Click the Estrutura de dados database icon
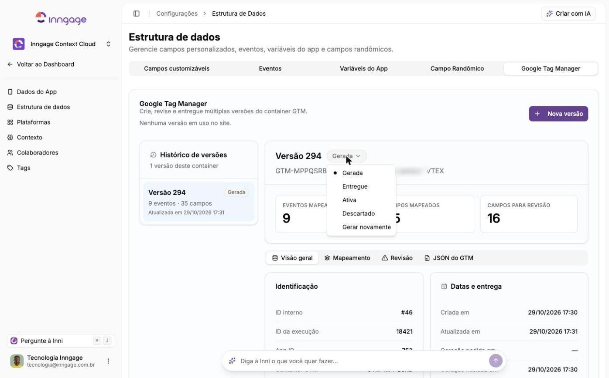609x378 pixels. coord(10,107)
